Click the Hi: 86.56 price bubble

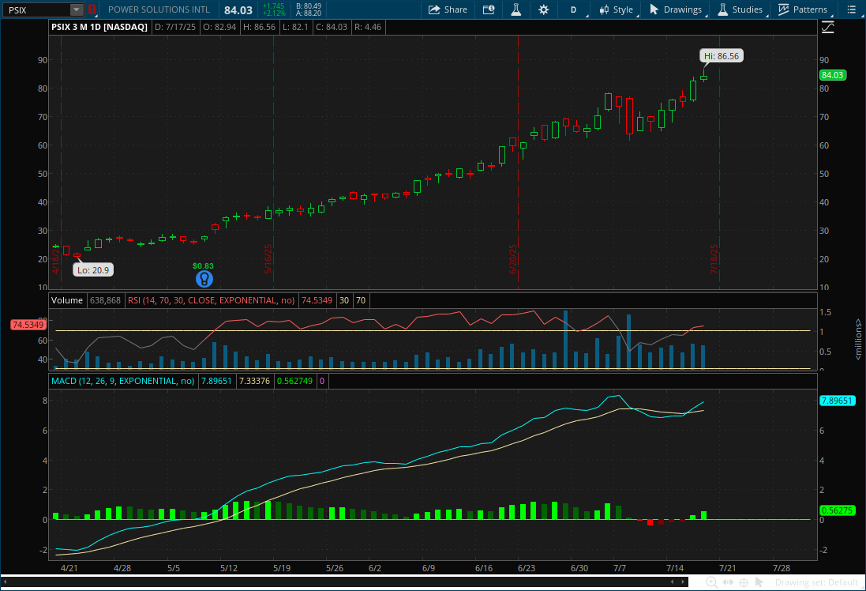coord(722,56)
